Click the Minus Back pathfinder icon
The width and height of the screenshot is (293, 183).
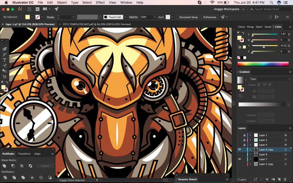point(50,177)
